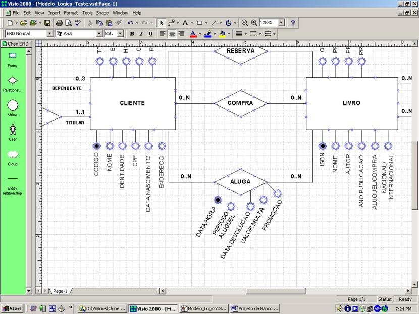Screen dimensions: 419x314
Task: Enable italic formatting
Action: click(x=141, y=34)
